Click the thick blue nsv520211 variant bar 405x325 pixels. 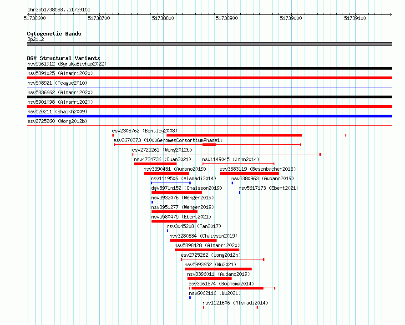point(209,116)
